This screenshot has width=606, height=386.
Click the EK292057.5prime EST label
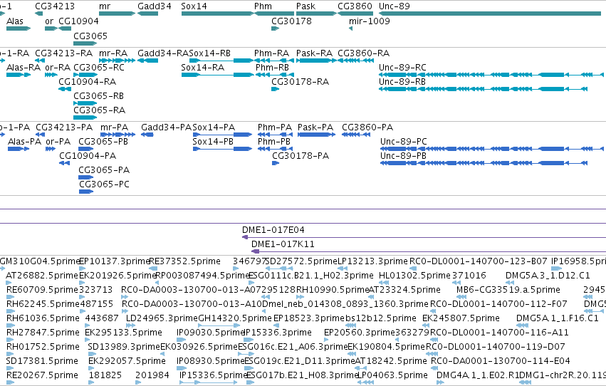(x=127, y=361)
